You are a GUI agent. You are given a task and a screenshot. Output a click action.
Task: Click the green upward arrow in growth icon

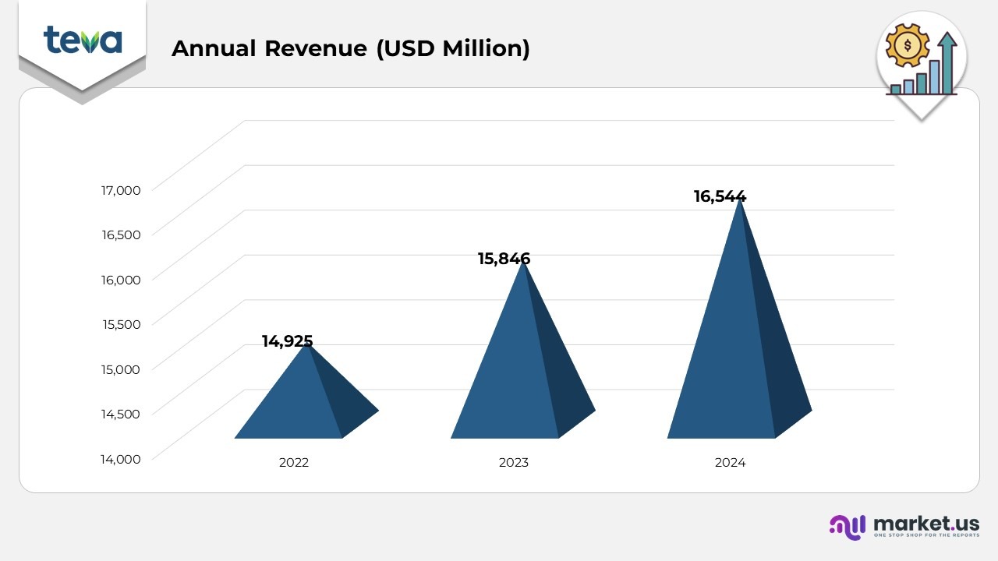[x=947, y=61]
